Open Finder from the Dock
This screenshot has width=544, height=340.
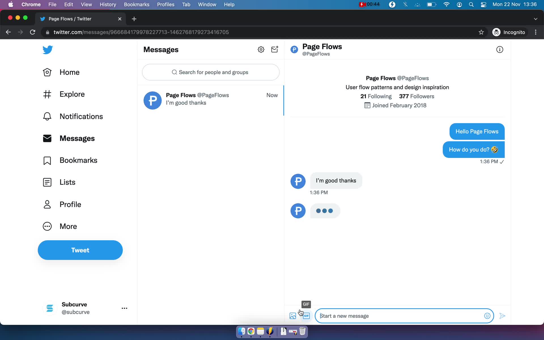click(241, 331)
